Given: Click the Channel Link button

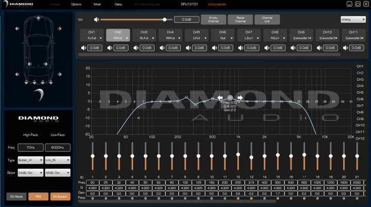Looking at the screenshot, I should (x=267, y=20).
